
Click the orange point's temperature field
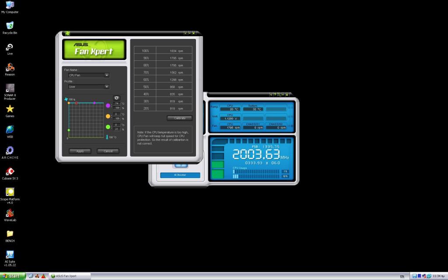point(117,114)
